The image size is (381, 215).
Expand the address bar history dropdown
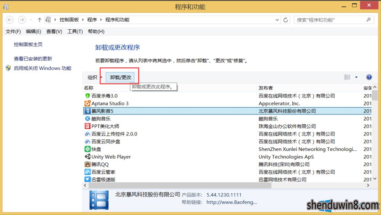277,20
